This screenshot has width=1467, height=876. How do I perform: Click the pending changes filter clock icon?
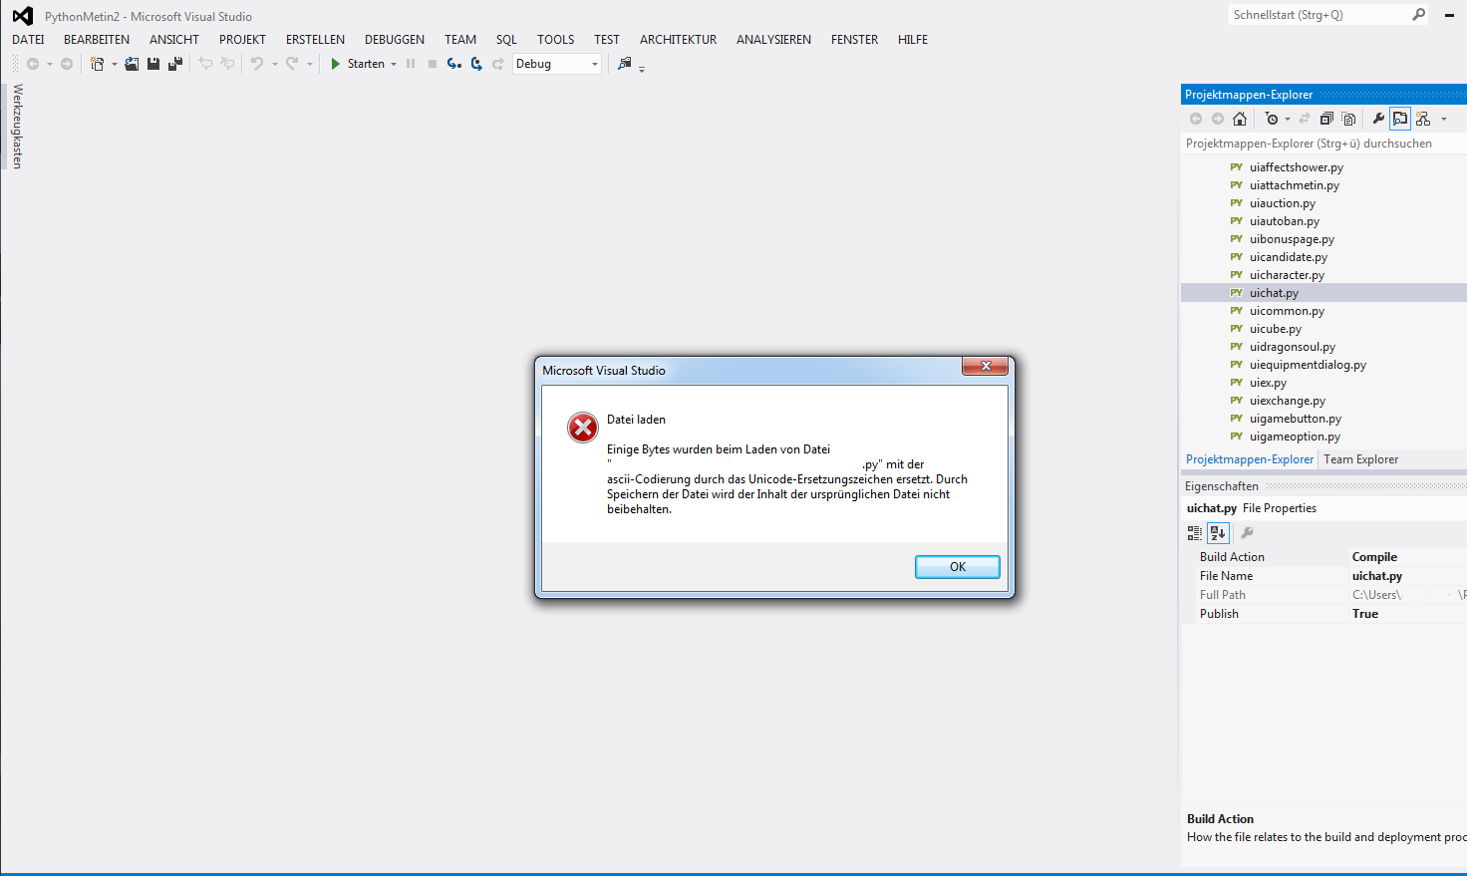click(x=1272, y=119)
